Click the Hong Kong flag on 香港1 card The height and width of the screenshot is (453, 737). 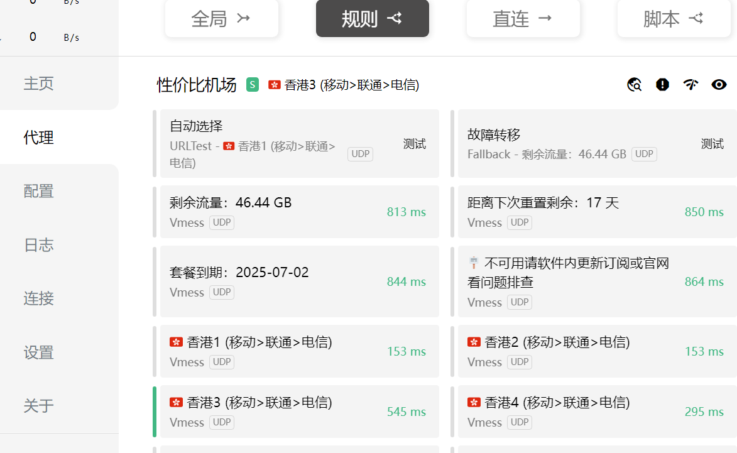[x=177, y=342]
